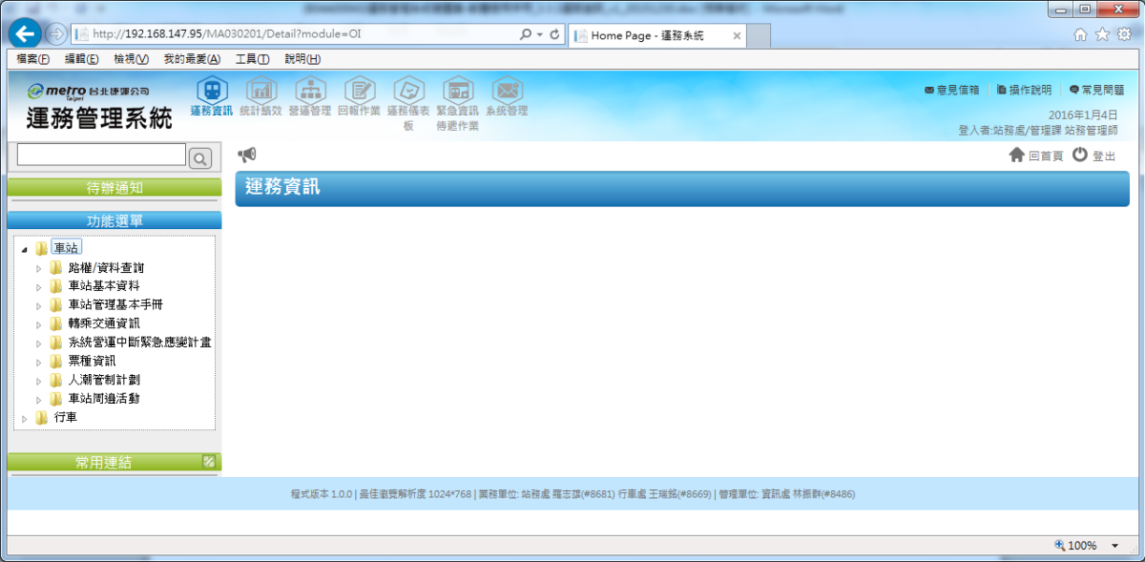Open the 意見信箱 feedback link
Screen dimensions: 1145x562
(x=951, y=90)
